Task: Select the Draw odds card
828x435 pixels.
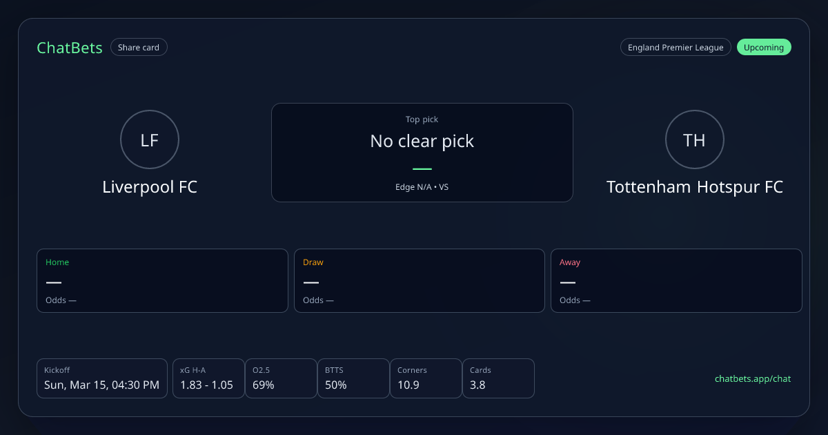Action: pyautogui.click(x=420, y=280)
